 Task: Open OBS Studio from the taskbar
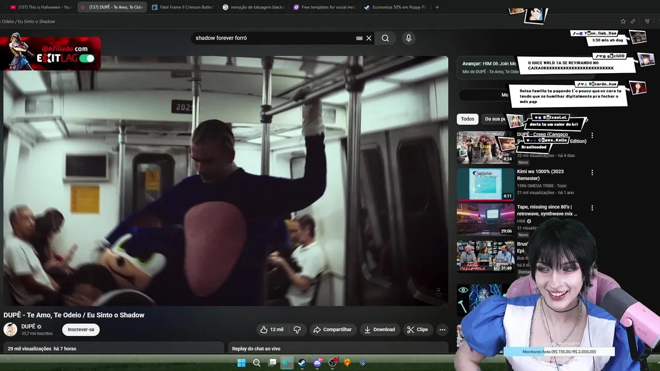click(333, 363)
